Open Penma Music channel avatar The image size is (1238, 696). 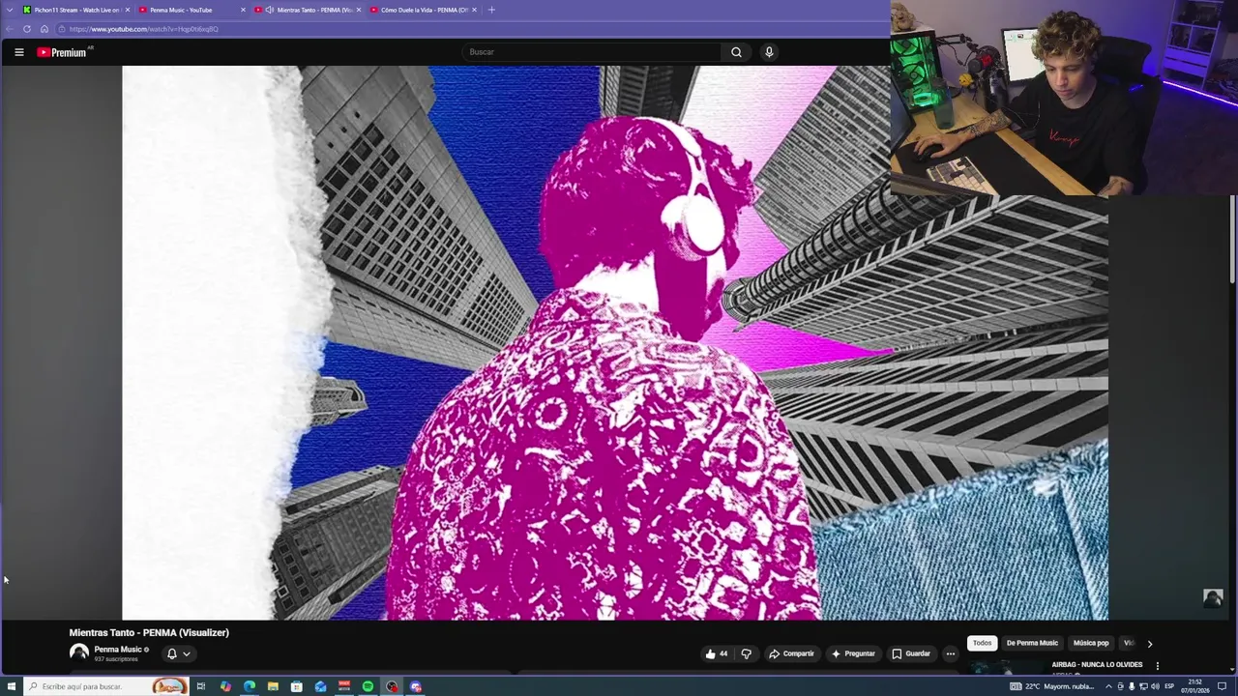click(79, 652)
